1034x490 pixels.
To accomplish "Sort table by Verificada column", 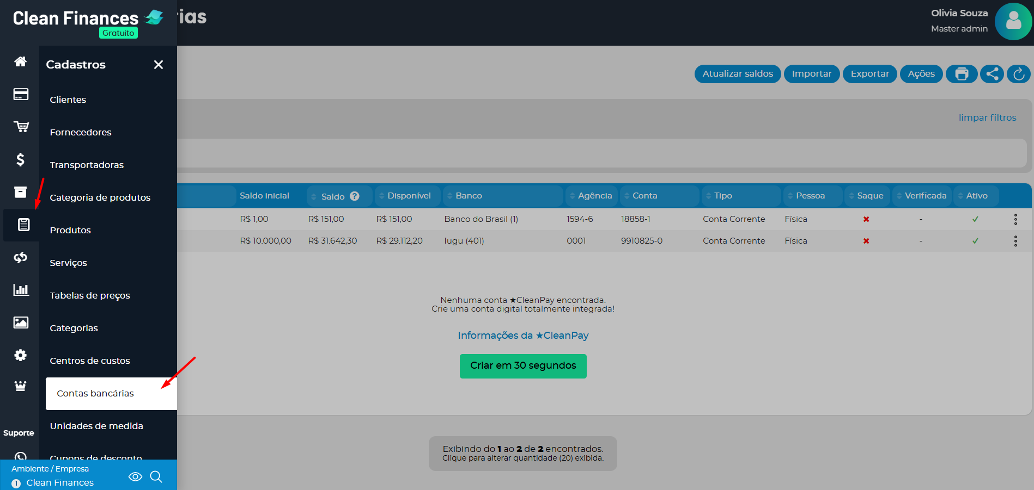I will 922,196.
